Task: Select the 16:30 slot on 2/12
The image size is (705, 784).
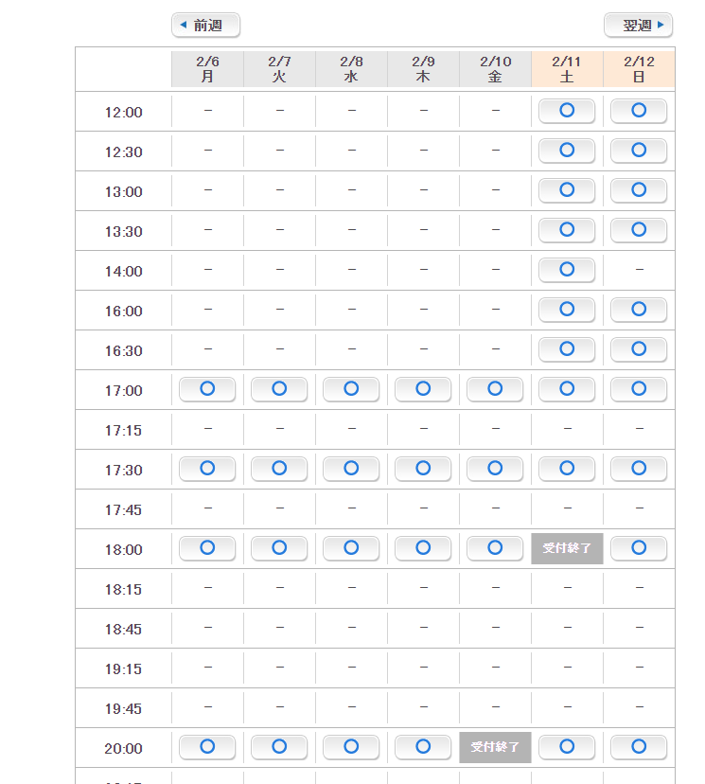Action: 639,349
